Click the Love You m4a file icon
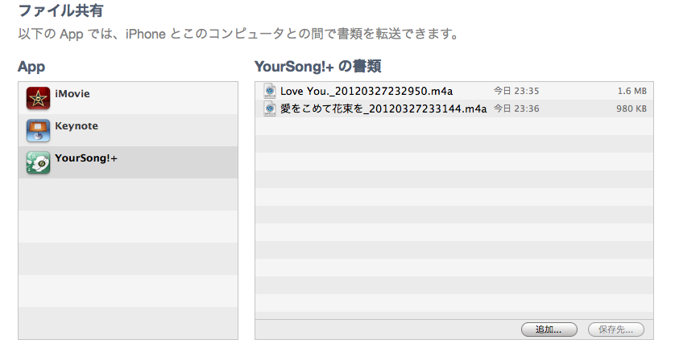Screen dimensions: 675x348 [x=270, y=91]
